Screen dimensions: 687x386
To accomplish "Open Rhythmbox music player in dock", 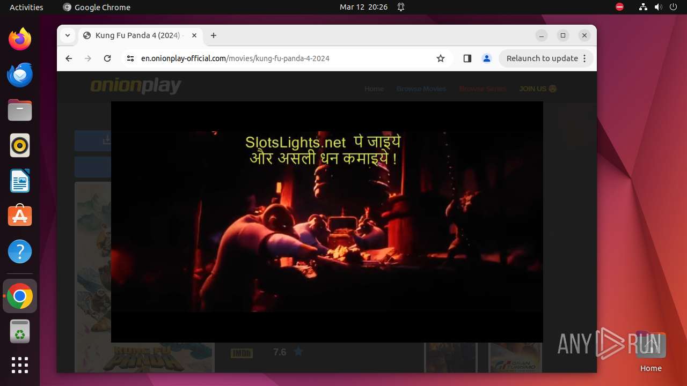I will (20, 145).
